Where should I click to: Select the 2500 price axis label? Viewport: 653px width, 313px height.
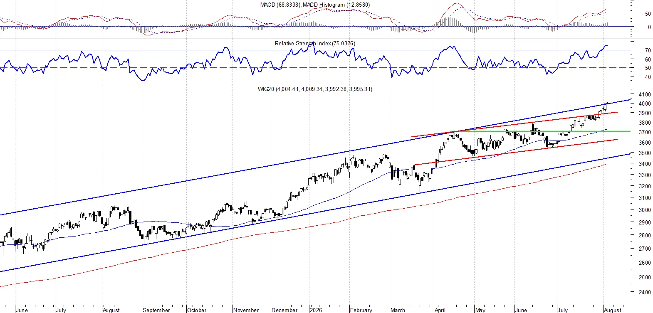point(645,277)
